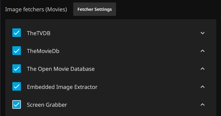Click the TheMovieDb fetcher name

pyautogui.click(x=43, y=51)
